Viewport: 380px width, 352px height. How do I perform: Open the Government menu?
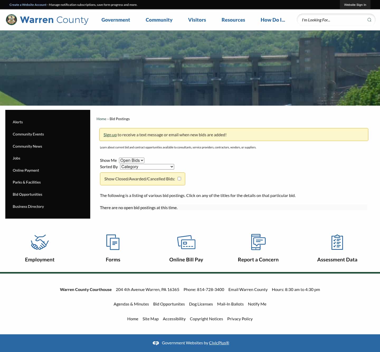point(116,20)
